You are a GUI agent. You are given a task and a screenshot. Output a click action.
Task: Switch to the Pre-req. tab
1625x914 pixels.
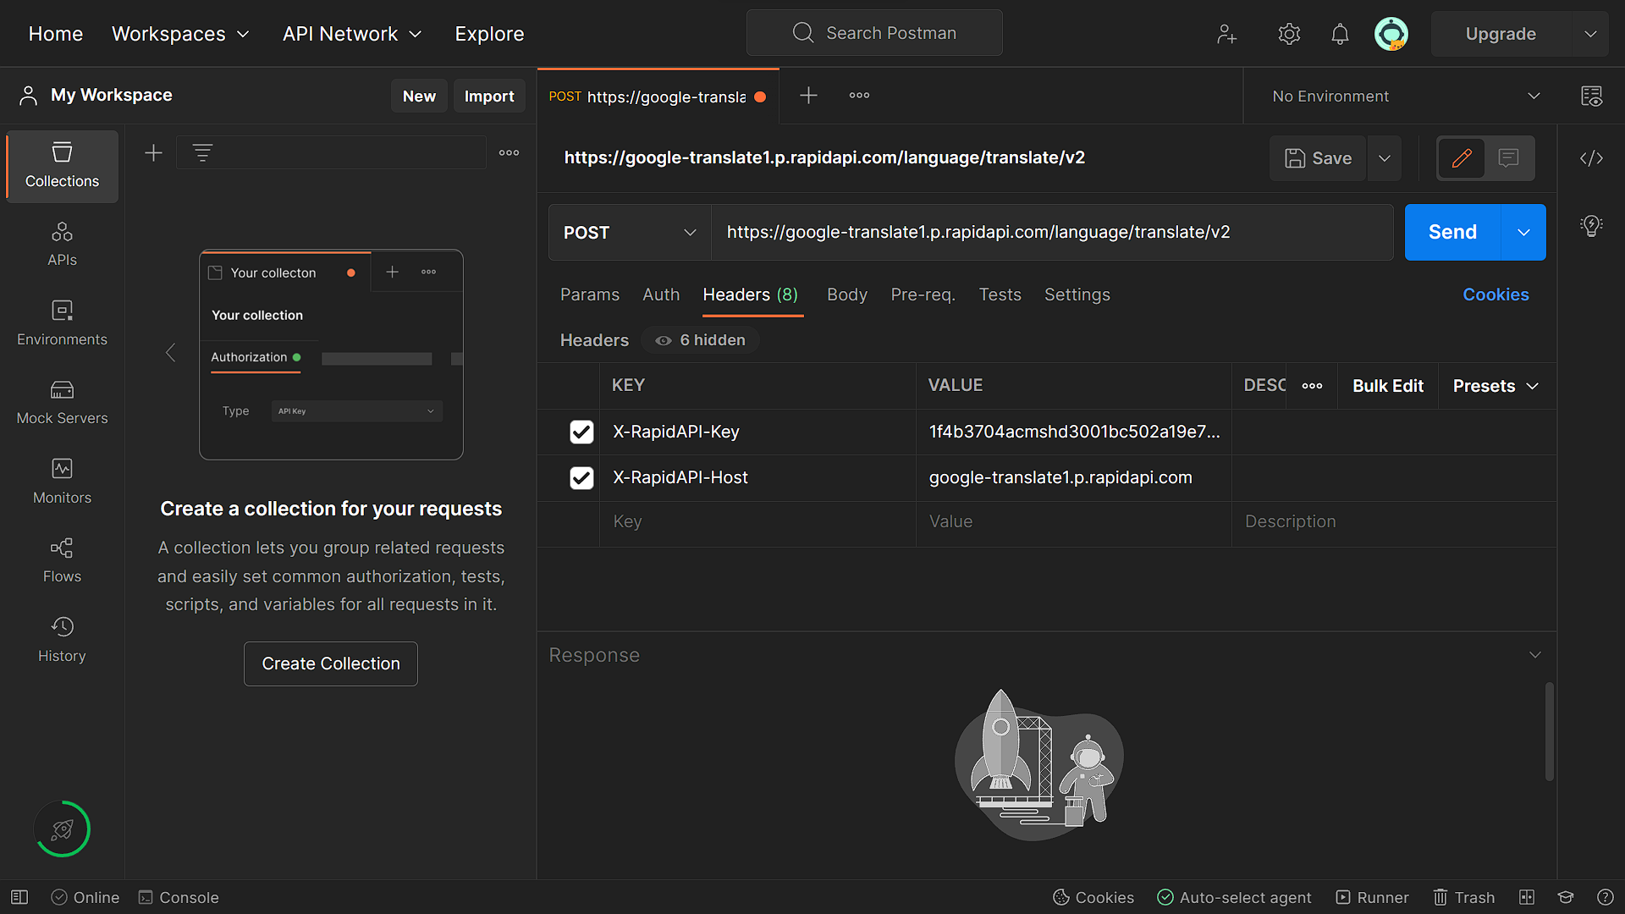tap(923, 295)
